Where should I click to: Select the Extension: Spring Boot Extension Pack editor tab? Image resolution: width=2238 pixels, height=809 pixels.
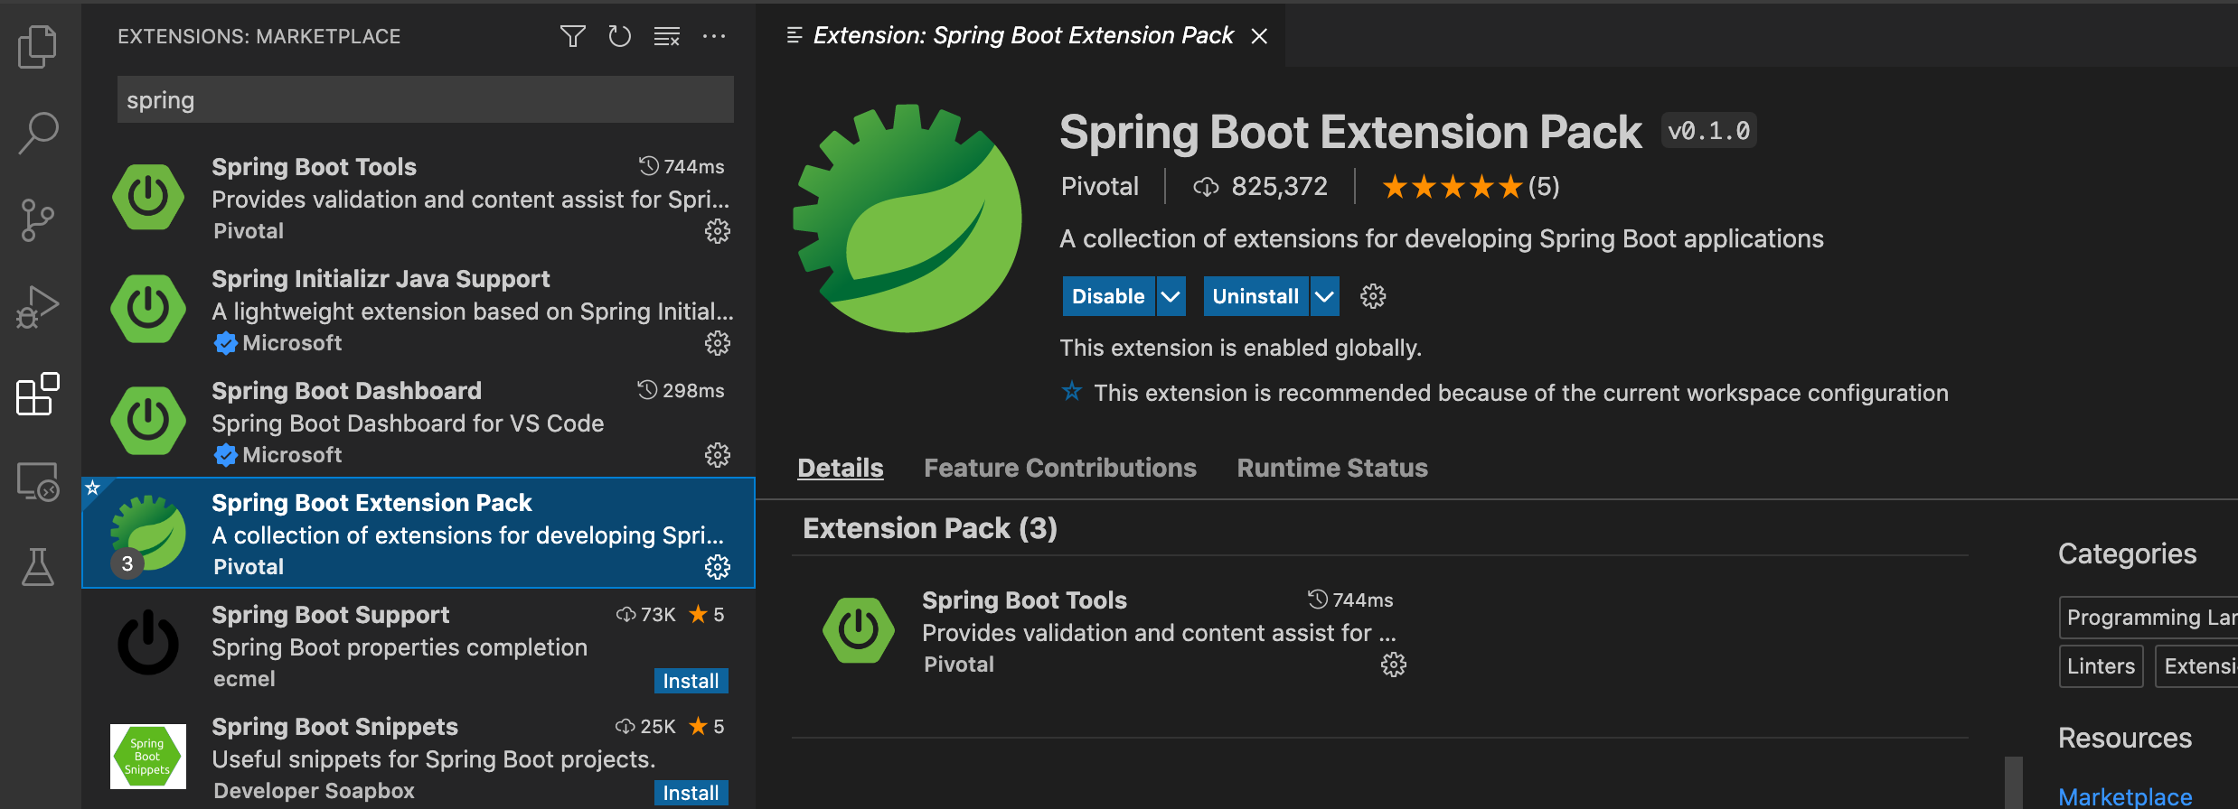point(1021,36)
